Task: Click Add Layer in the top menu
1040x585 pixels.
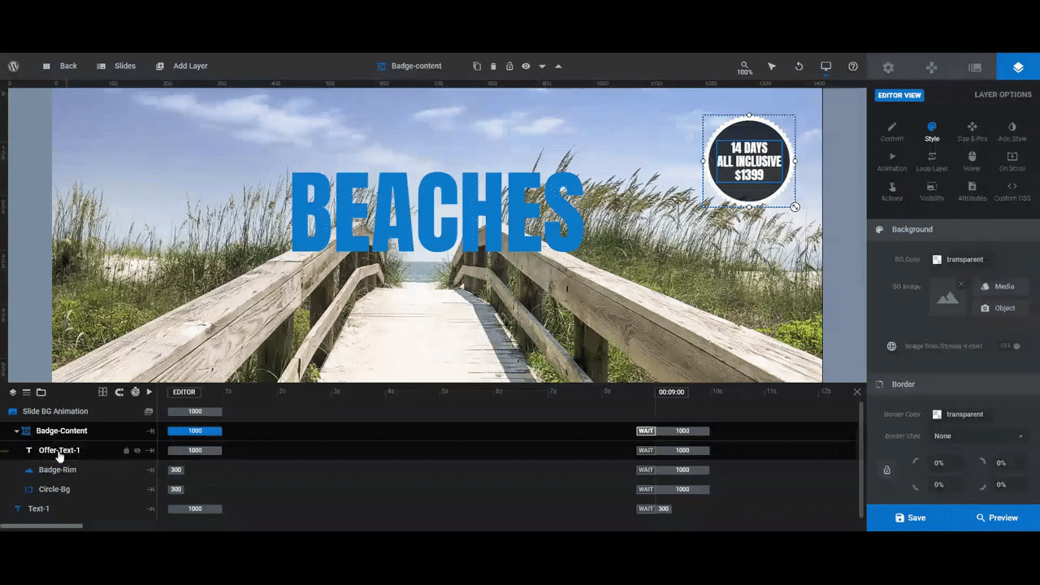Action: click(x=181, y=66)
